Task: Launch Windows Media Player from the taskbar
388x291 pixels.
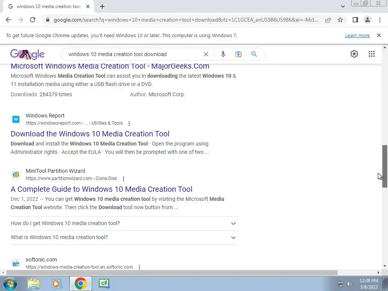Action: pyautogui.click(x=56, y=283)
